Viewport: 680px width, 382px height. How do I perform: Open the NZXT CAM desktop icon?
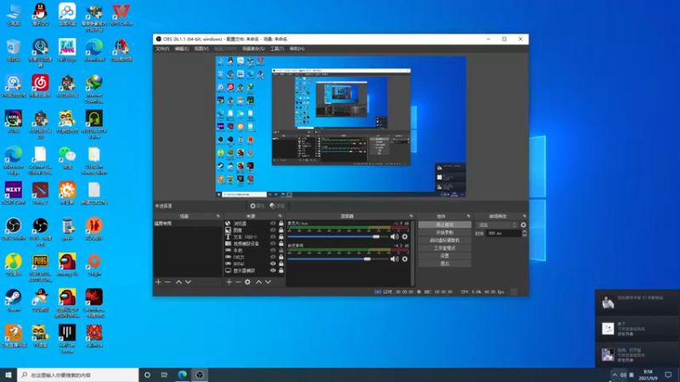coord(14,194)
